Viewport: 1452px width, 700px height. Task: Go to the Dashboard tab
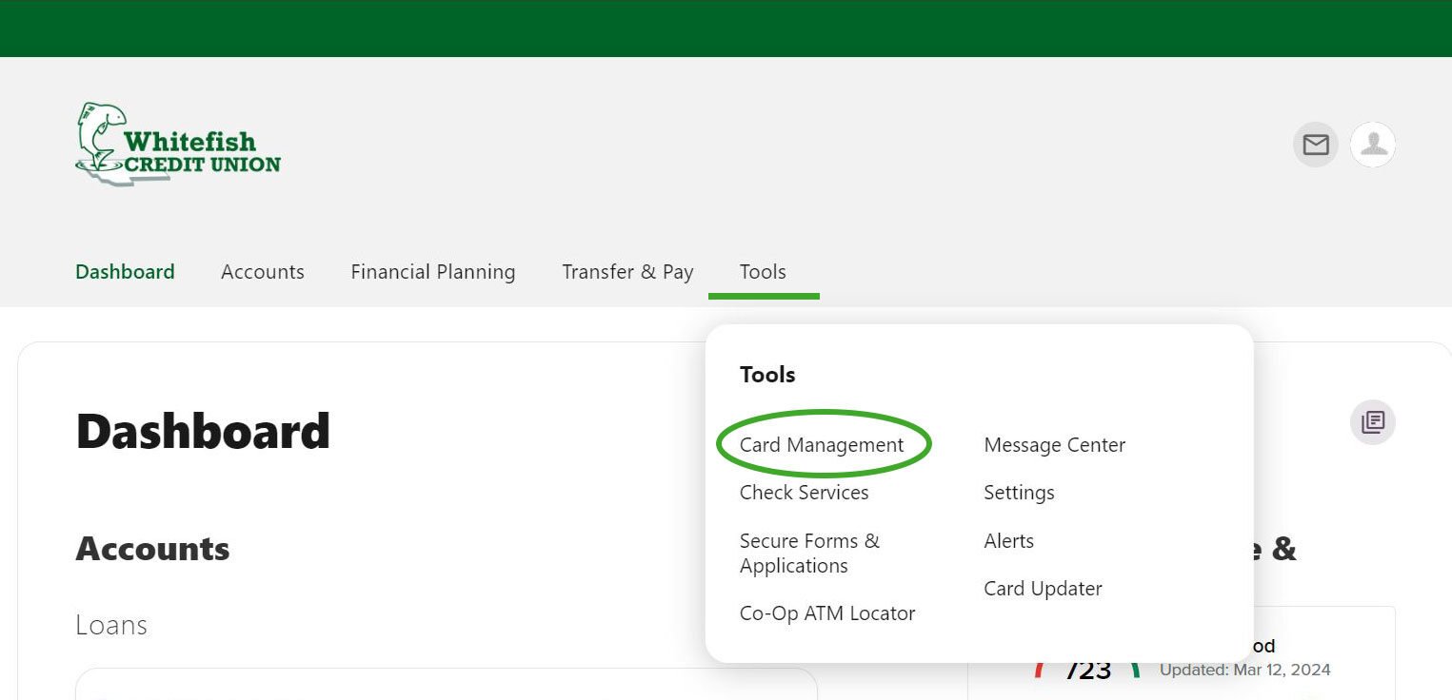125,272
